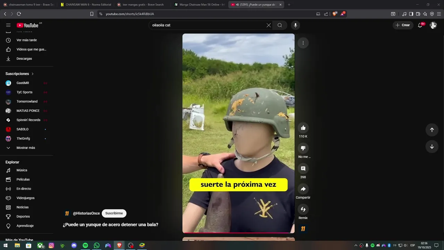Bookmark this page icon in address bar
Viewport: 444px width, 250px height.
click(x=92, y=14)
